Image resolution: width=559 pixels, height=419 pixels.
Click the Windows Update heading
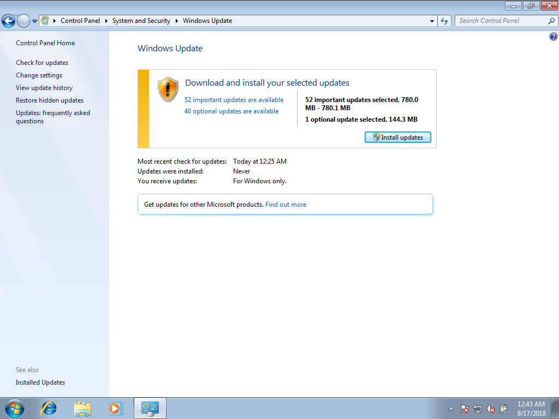coord(170,49)
